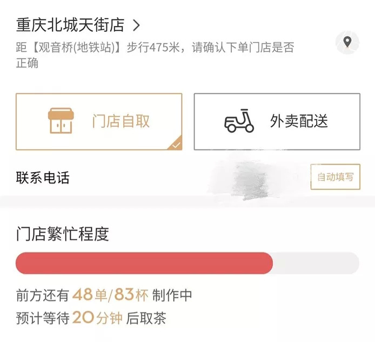This screenshot has width=375, height=342.
Task: Click the 联系电话 label
Action: pyautogui.click(x=43, y=177)
